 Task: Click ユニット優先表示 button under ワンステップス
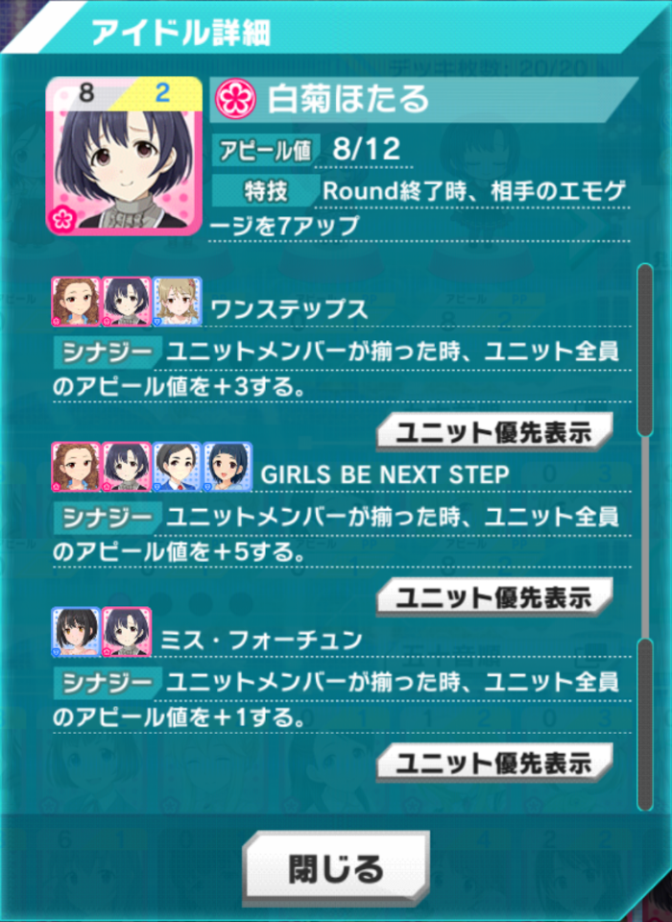click(494, 432)
